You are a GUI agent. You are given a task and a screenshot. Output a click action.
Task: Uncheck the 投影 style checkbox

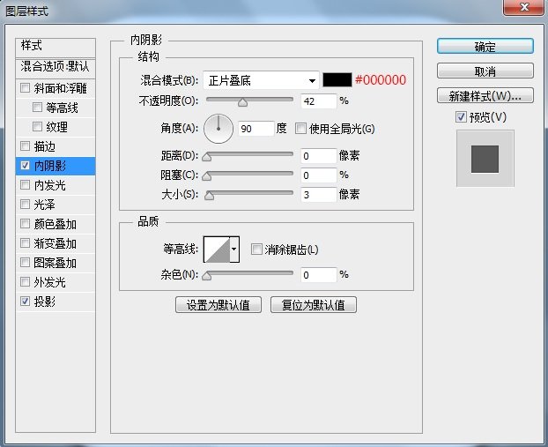click(x=26, y=302)
